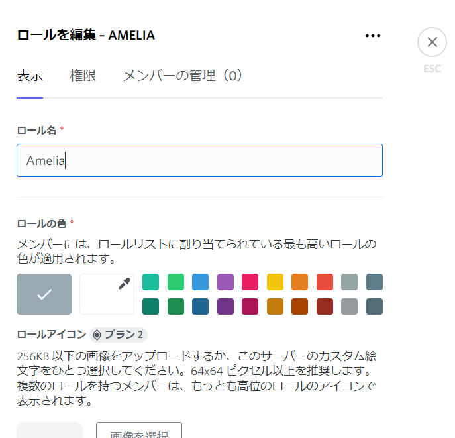
Task: Choose the teal color swatch
Action: [x=150, y=282]
